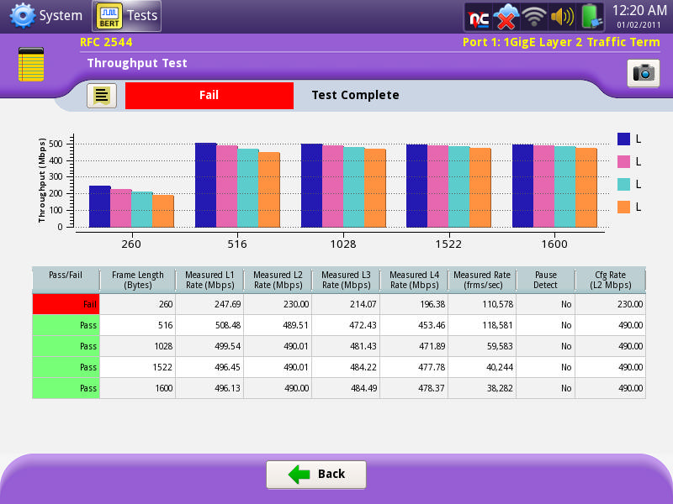The image size is (673, 504).
Task: Open the yellow notepad results icon
Action: 31,66
